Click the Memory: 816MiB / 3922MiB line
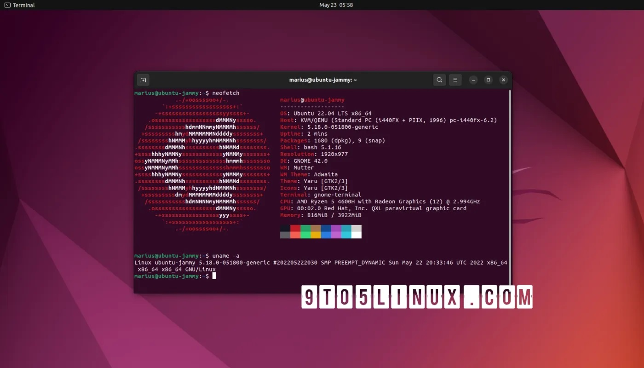The width and height of the screenshot is (644, 368). 321,215
